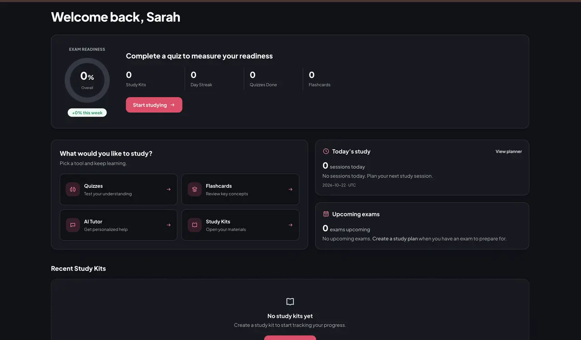Start studying with the pink button
Viewport: 581px width, 340px height.
tap(154, 105)
